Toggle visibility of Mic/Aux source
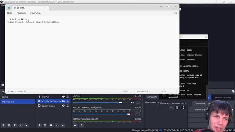The width and height of the screenshot is (235, 132). point(64,97)
